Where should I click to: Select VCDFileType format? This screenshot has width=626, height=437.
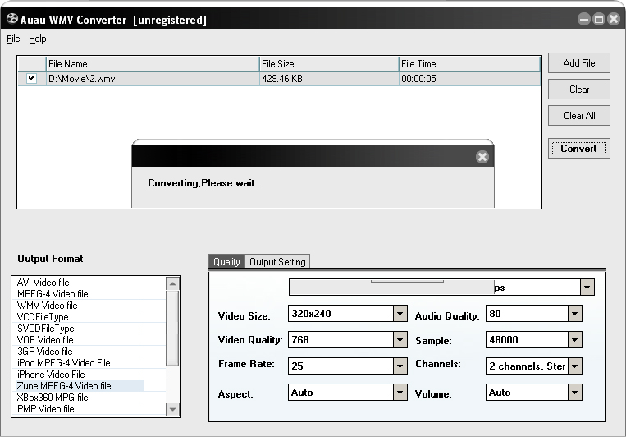pyautogui.click(x=43, y=317)
